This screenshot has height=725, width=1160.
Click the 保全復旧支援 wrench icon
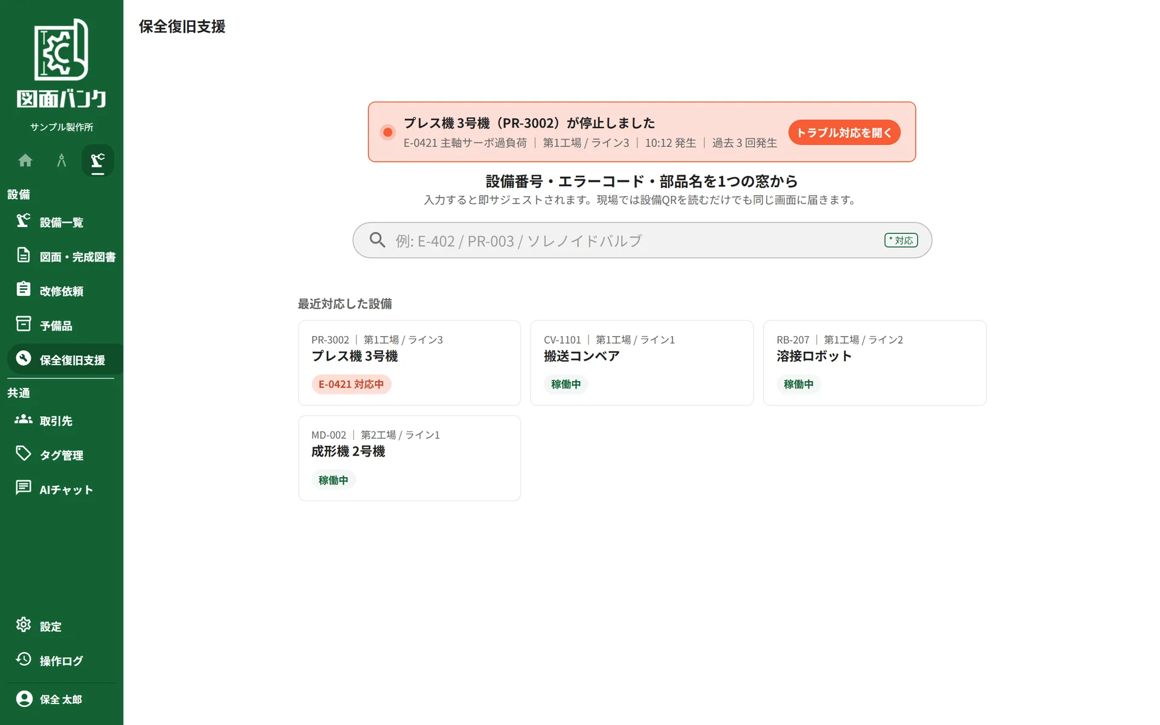24,359
